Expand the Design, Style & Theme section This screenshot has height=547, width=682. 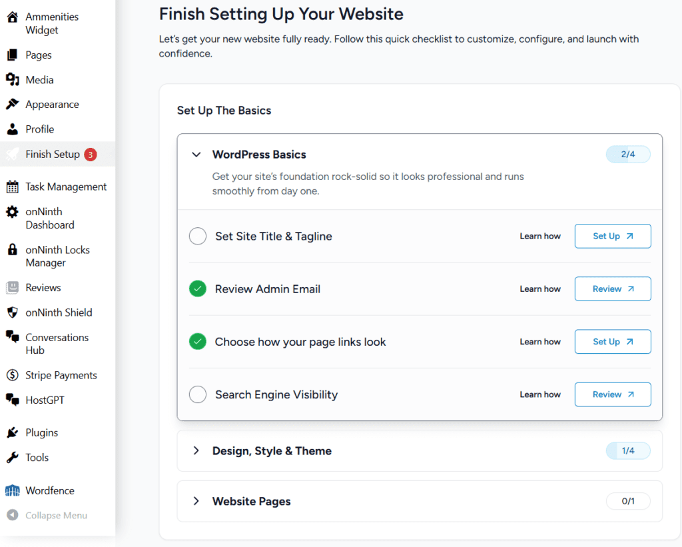click(196, 451)
